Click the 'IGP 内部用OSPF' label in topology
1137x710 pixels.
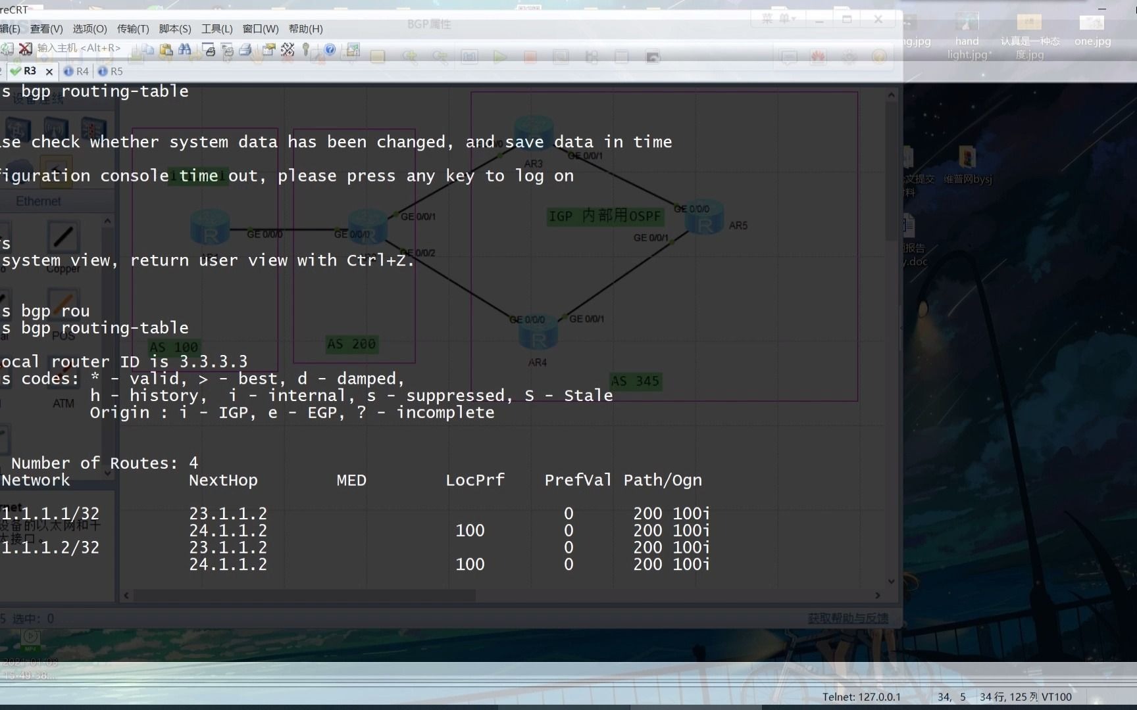[605, 216]
